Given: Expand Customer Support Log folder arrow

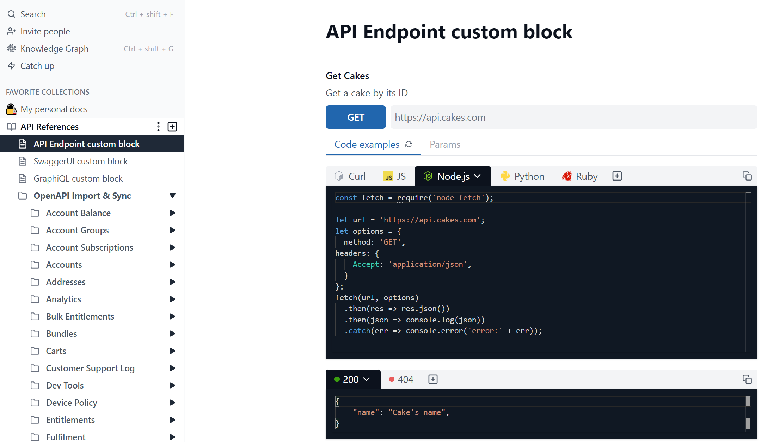Looking at the screenshot, I should [x=172, y=368].
